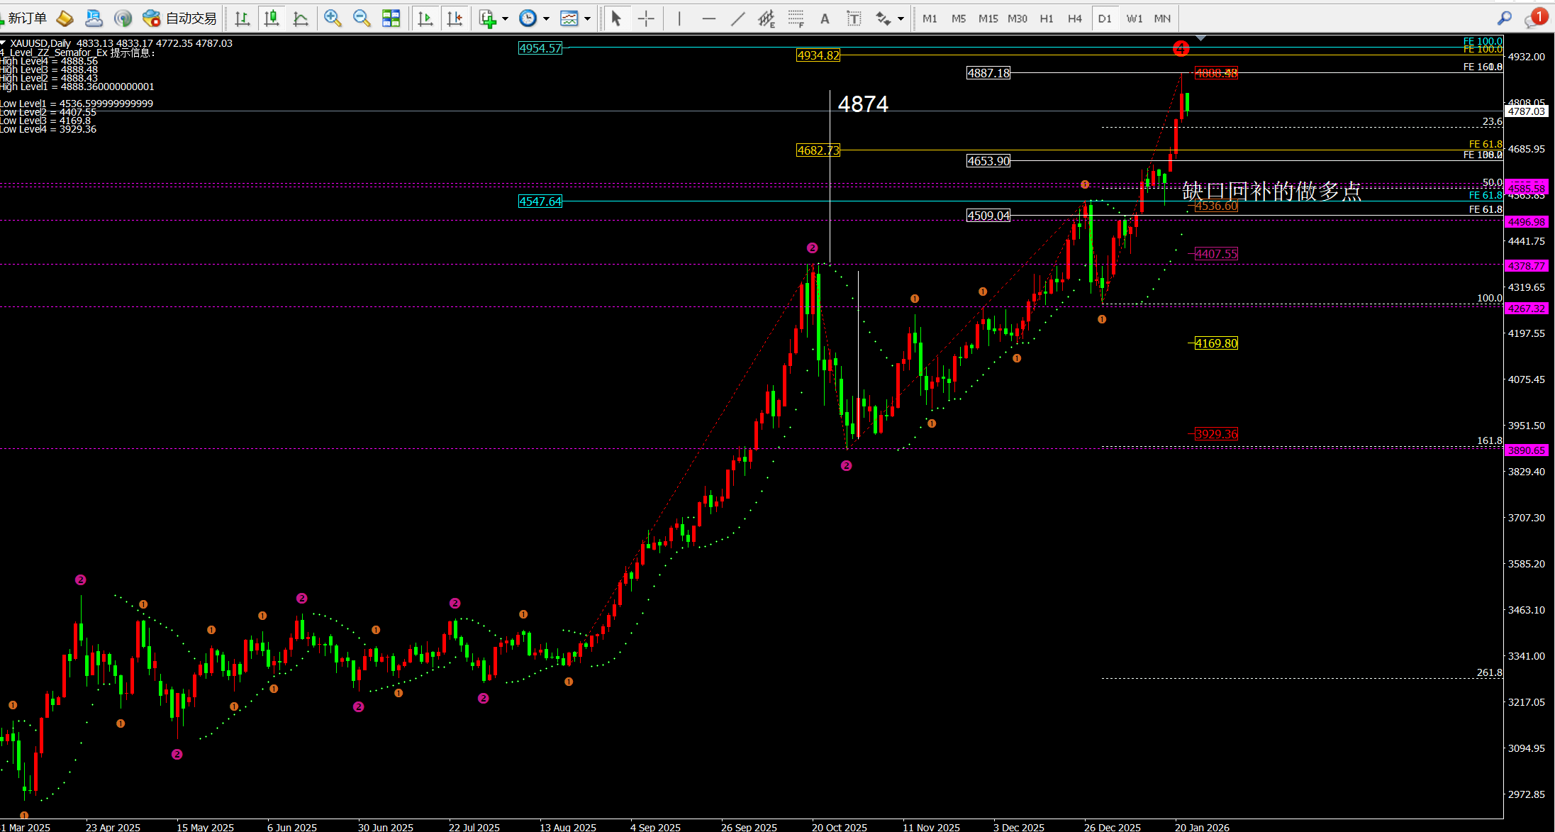This screenshot has height=832, width=1555.
Task: Switch to the W1 timeframe
Action: (x=1134, y=18)
